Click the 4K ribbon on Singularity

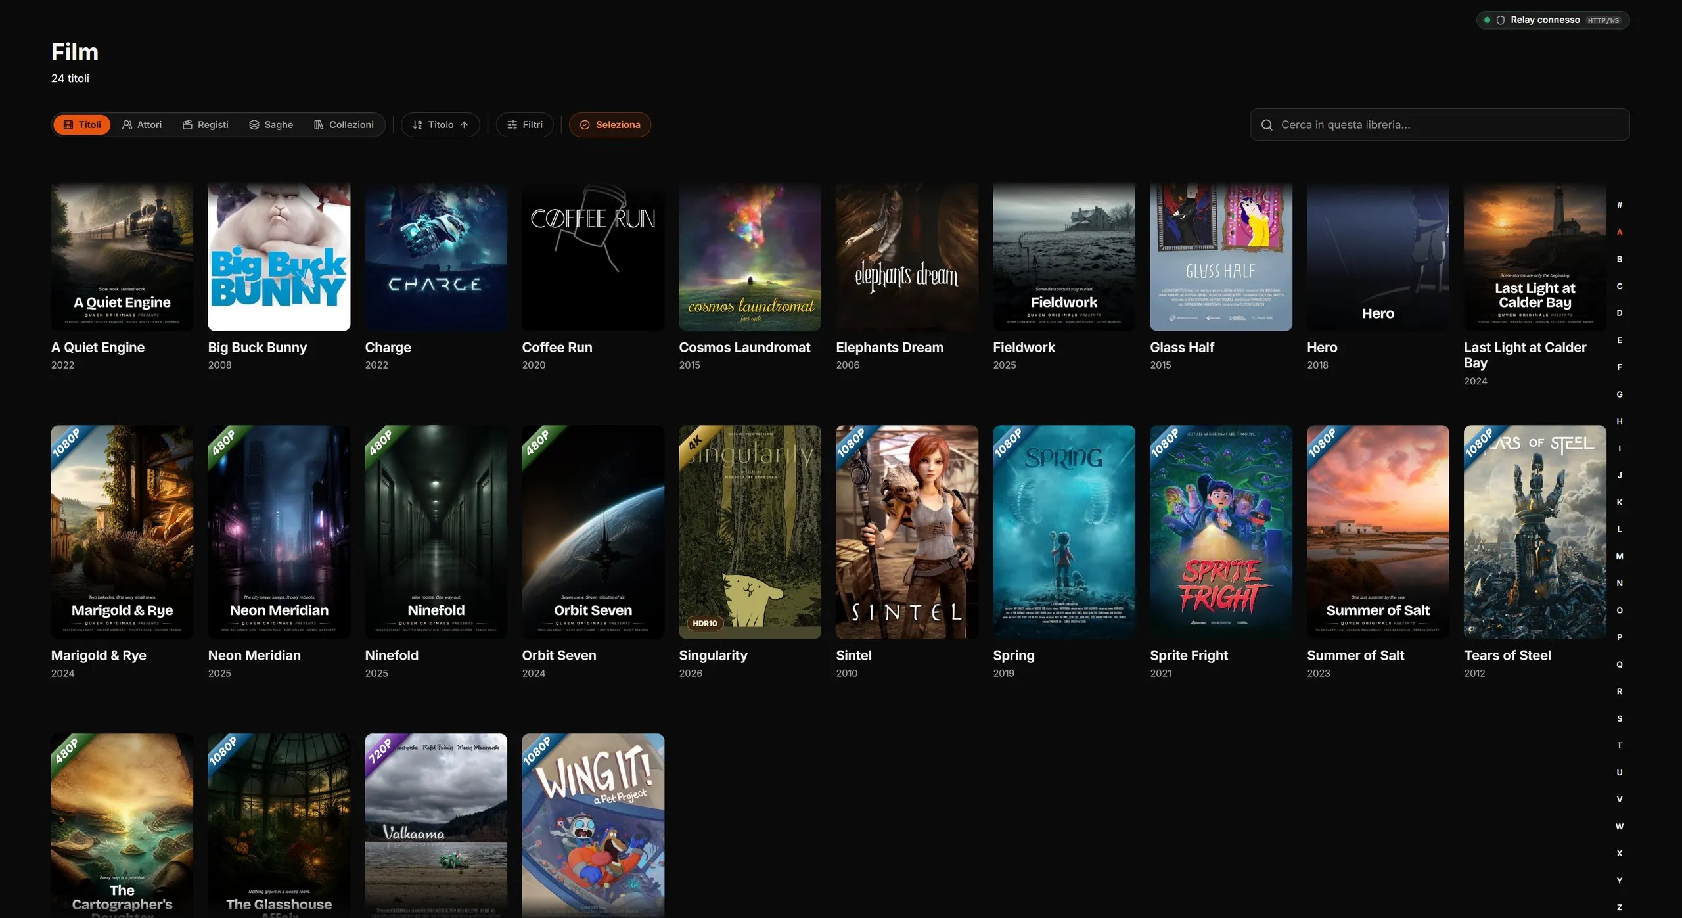pos(695,442)
